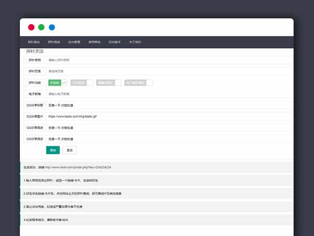Click the blue window dot
The image size is (314, 236).
(x=52, y=27)
